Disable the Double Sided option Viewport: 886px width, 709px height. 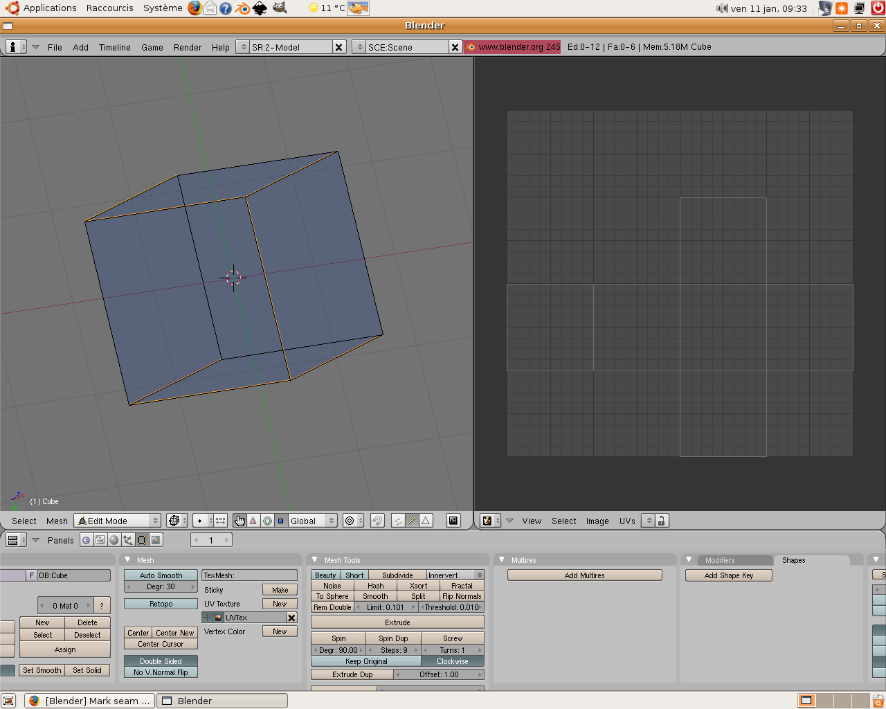161,661
